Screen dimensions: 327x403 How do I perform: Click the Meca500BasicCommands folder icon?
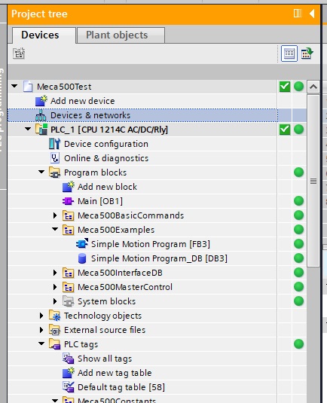tap(69, 215)
